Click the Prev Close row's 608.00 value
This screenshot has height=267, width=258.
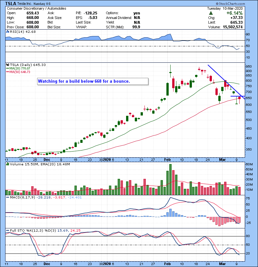[x=33, y=27]
